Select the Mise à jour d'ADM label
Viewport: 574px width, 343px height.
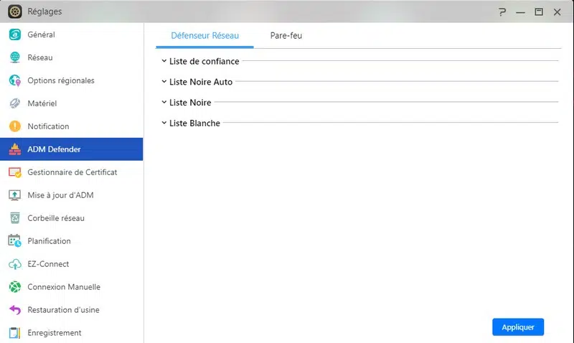(60, 195)
